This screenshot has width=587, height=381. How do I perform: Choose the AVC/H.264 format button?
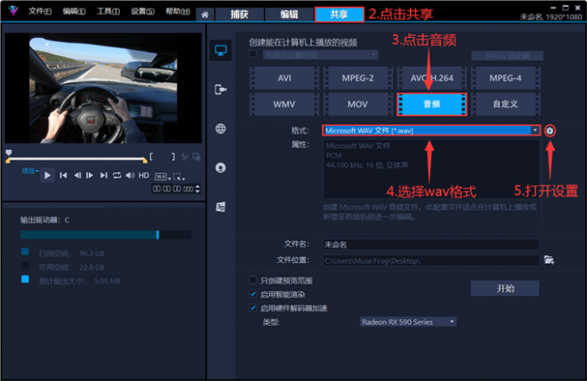(x=432, y=78)
